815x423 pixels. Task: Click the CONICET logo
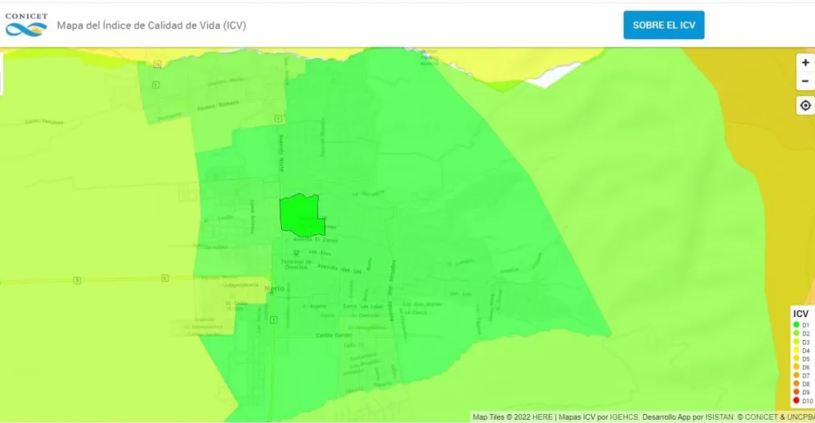point(26,25)
